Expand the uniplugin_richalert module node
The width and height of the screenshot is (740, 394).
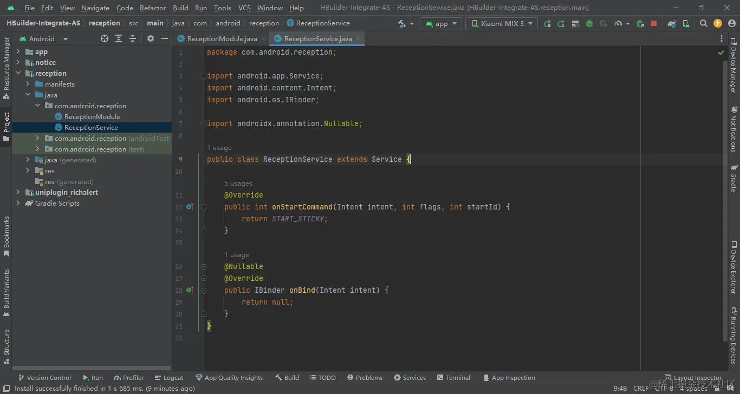18,192
